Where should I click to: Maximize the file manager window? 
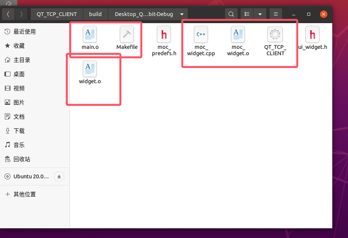308,14
